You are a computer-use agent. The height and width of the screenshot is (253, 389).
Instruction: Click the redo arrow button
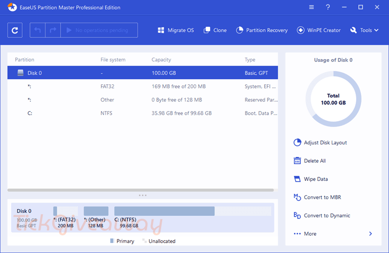pyautogui.click(x=53, y=30)
